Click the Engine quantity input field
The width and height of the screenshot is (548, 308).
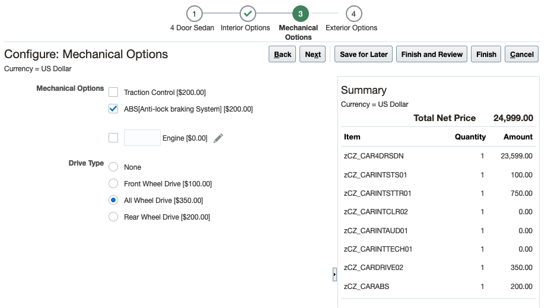(x=142, y=138)
